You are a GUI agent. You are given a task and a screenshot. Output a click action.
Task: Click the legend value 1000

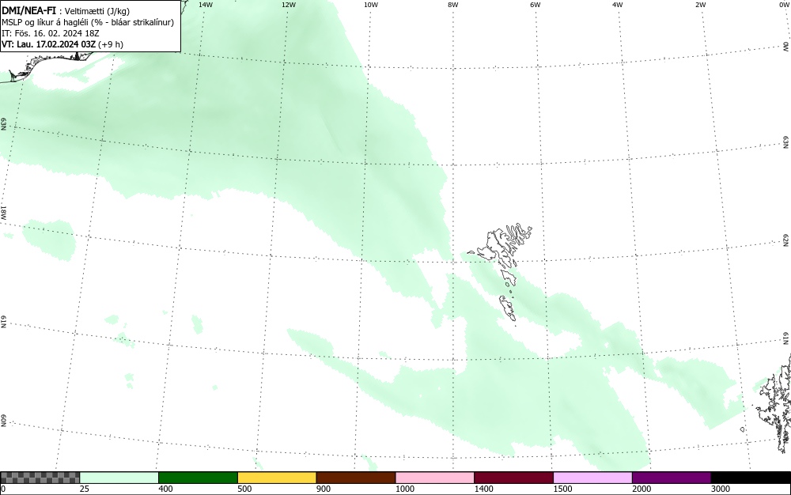point(404,489)
